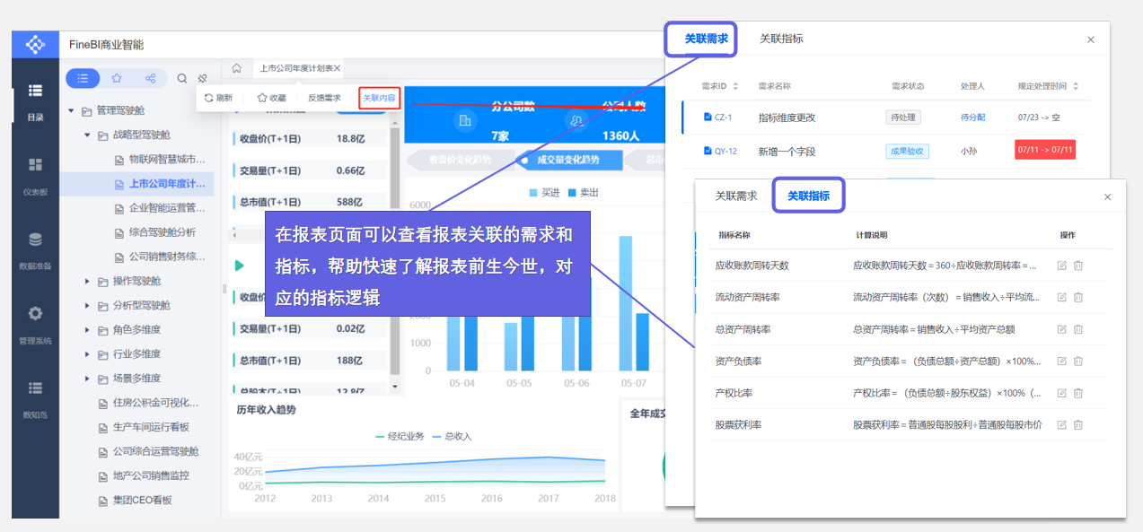1143x532 pixels.
Task: Click the 成果验收 status tag
Action: coord(907,151)
